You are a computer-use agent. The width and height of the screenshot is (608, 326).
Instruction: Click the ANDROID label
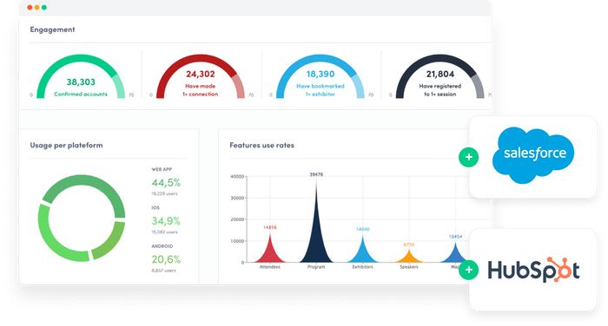point(162,246)
